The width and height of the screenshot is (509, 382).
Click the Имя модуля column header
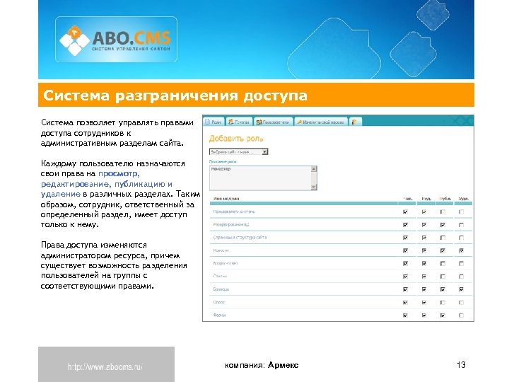226,199
